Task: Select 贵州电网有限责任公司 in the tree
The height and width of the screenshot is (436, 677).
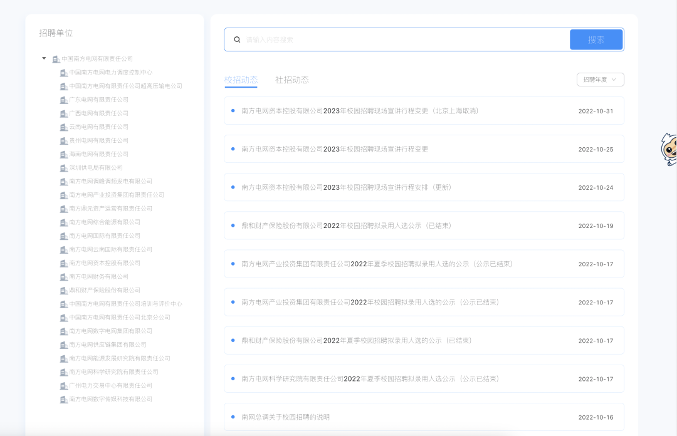Action: tap(99, 141)
